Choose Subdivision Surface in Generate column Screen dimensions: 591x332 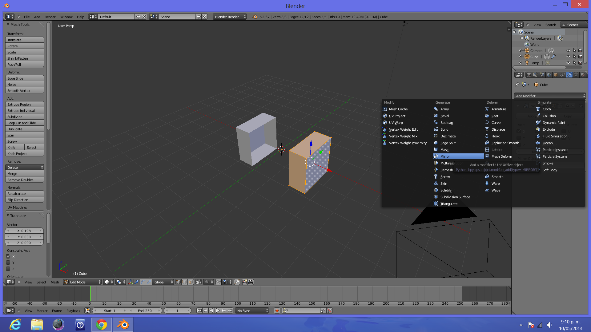point(455,197)
